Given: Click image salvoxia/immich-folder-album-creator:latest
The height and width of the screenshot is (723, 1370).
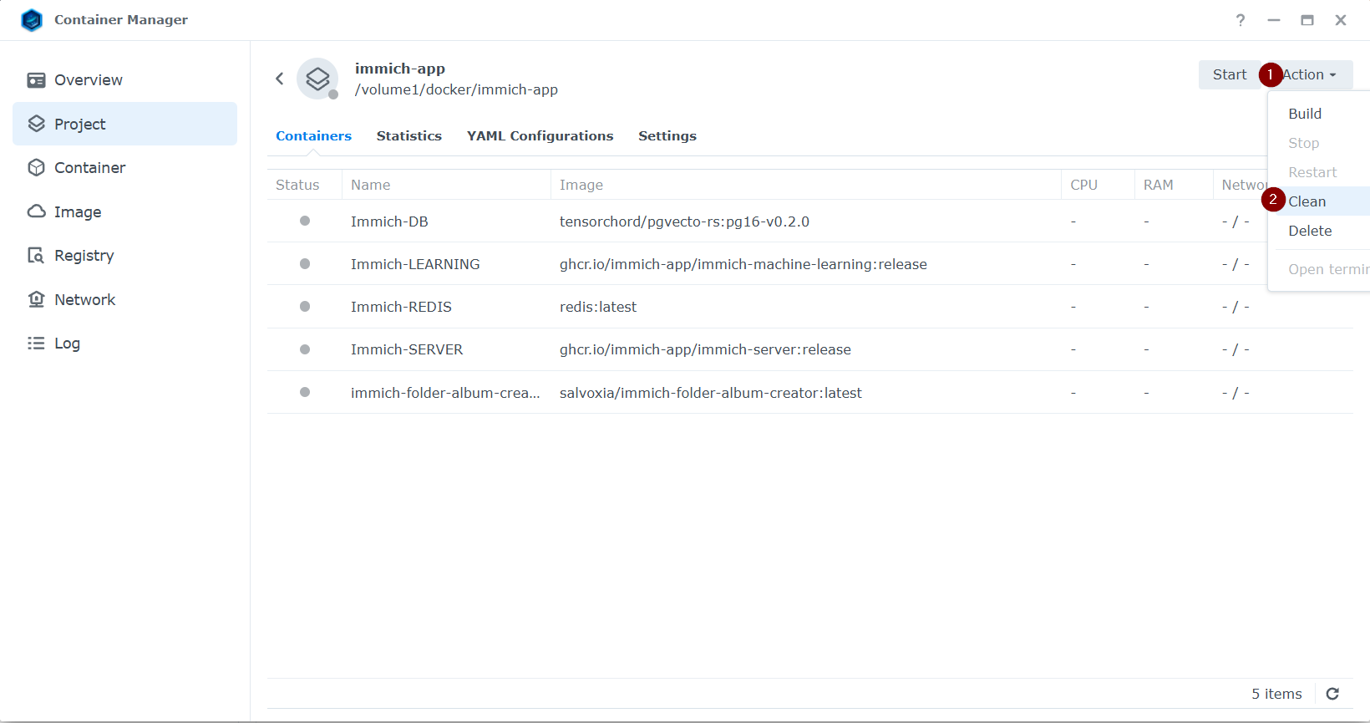Looking at the screenshot, I should click(x=711, y=393).
